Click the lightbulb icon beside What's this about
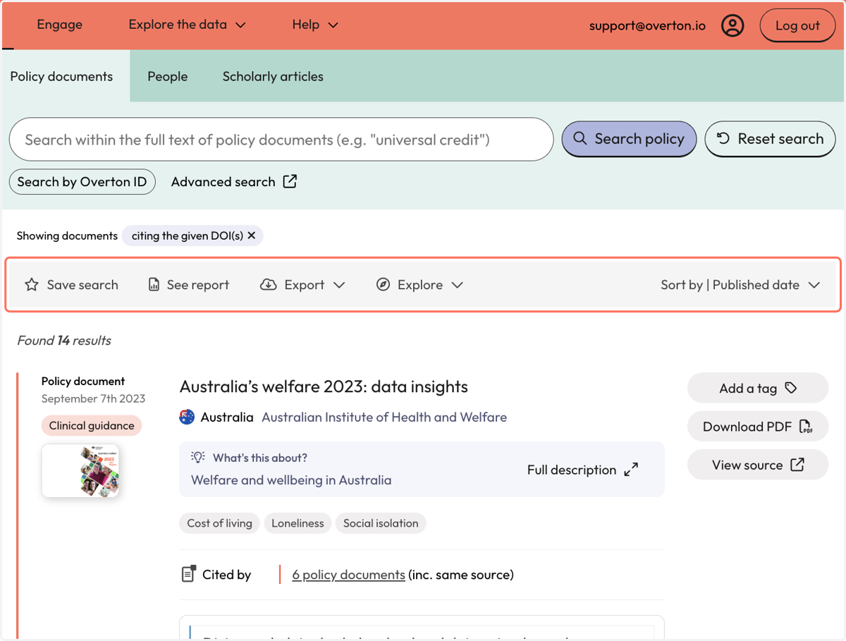The height and width of the screenshot is (641, 846). (x=198, y=458)
